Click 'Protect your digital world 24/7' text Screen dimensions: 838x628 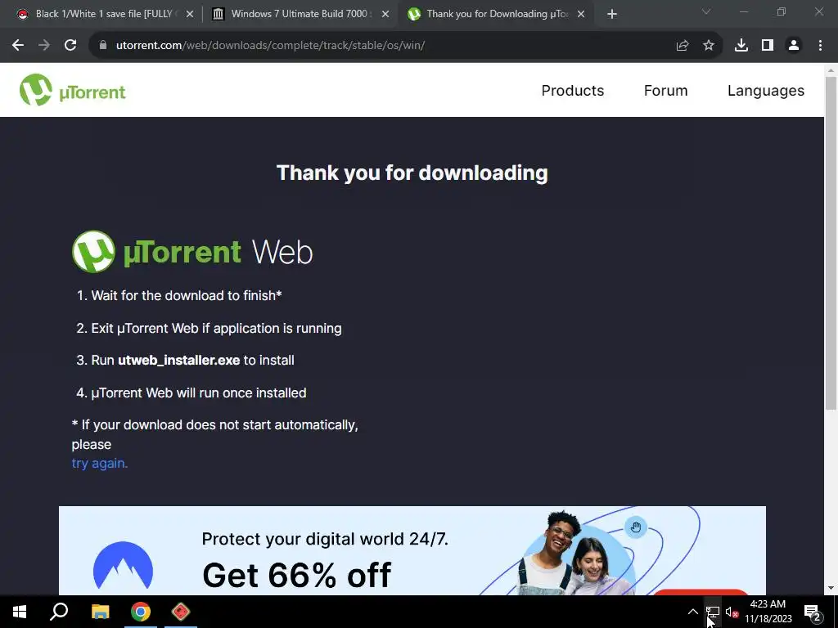tap(325, 539)
